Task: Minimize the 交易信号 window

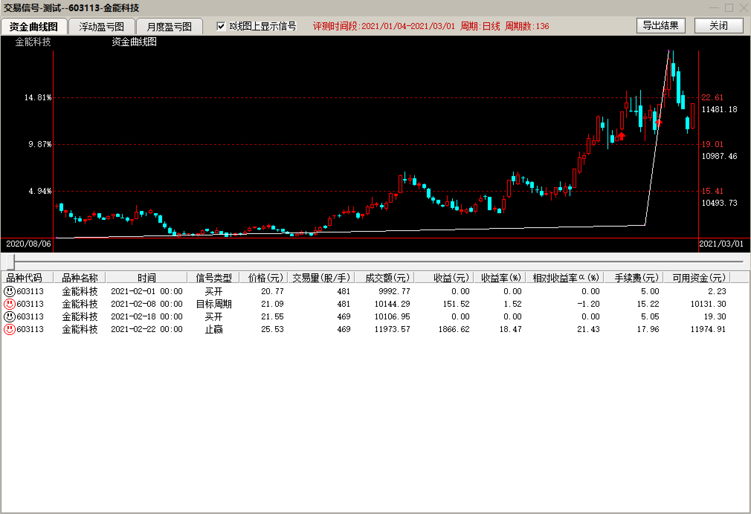Action: [x=714, y=8]
